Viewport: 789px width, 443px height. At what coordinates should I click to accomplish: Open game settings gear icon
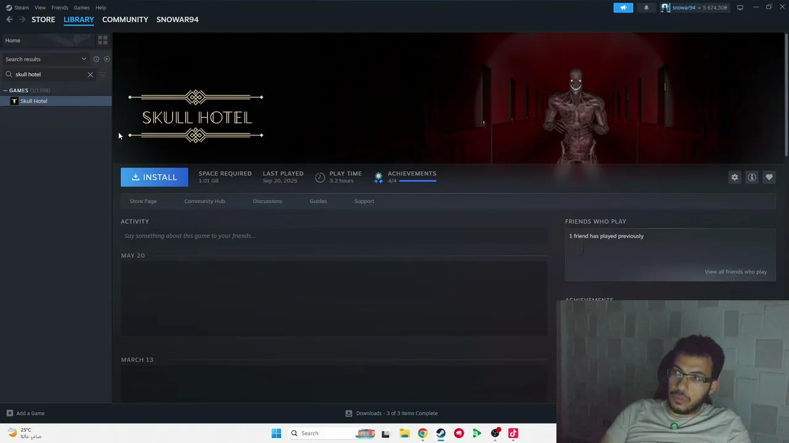pyautogui.click(x=734, y=177)
